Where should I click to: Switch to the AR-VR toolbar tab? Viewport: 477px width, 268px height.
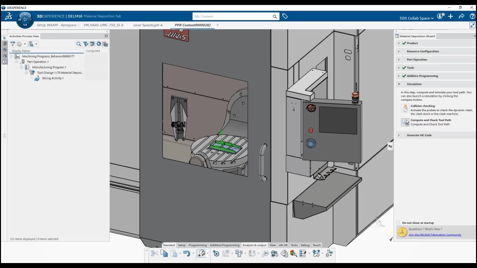click(283, 245)
